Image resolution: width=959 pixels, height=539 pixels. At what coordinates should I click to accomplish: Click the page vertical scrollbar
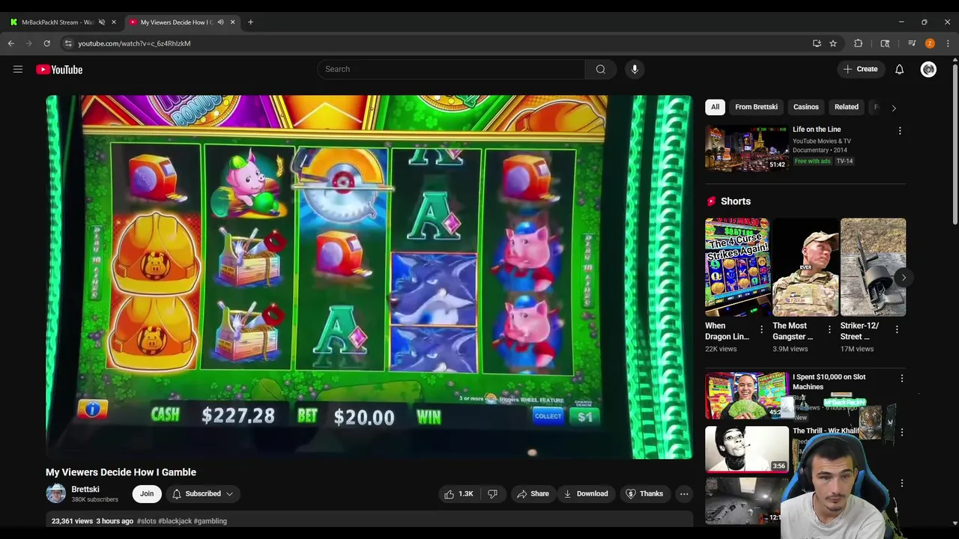click(x=955, y=146)
